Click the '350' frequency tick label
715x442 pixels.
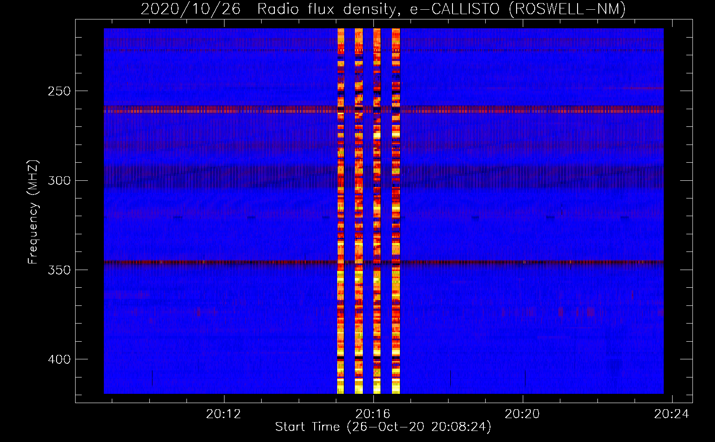[x=59, y=270]
